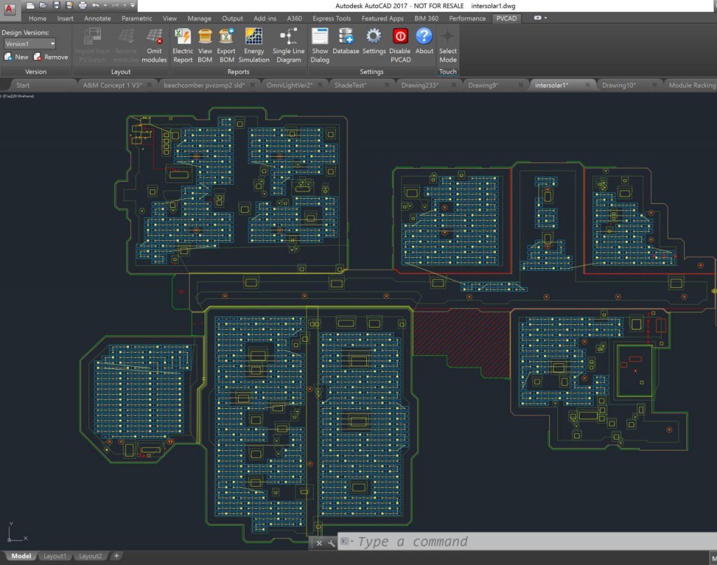Image resolution: width=717 pixels, height=565 pixels.
Task: Expand the Quick Access Toolbar customize arrow
Action: coord(133,6)
